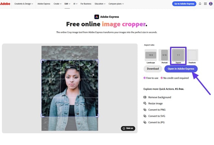
Task: Open the Convert to PNG link
Action: pos(157,110)
